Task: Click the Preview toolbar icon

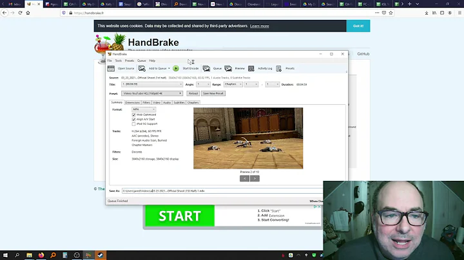Action: 228,68
